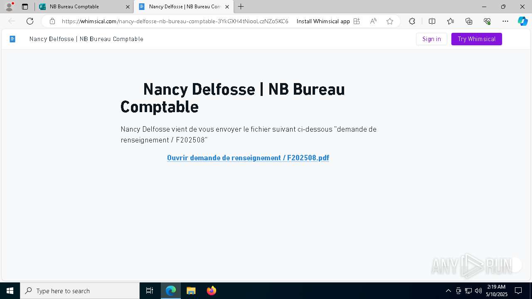The width and height of the screenshot is (532, 299).
Task: Close the Nancy Delfosse tab
Action: 227,7
